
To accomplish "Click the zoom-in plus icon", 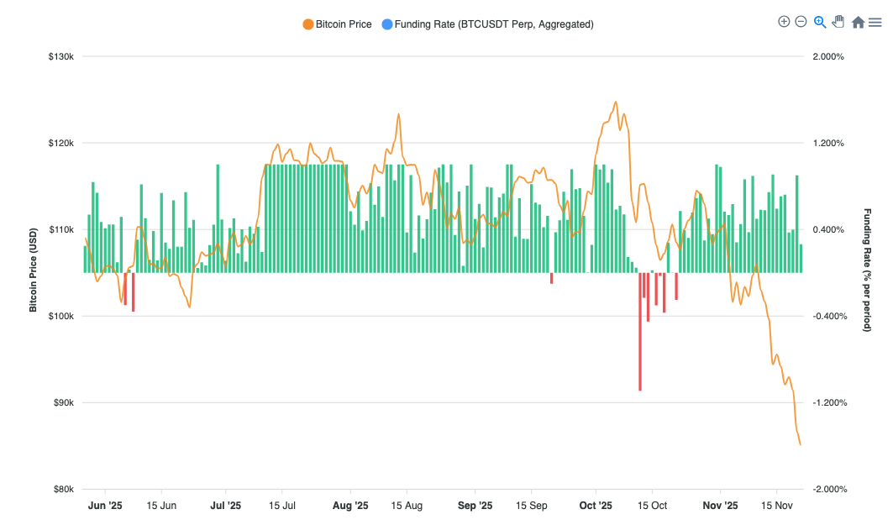I will (x=783, y=21).
